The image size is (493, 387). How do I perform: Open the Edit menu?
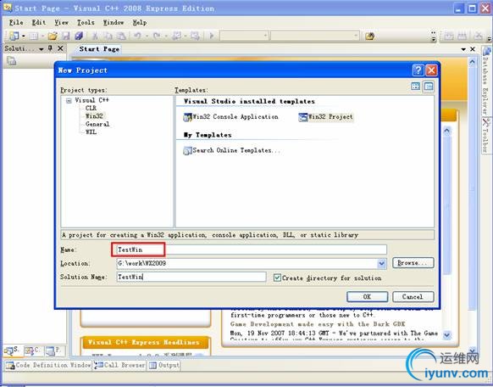coord(39,22)
